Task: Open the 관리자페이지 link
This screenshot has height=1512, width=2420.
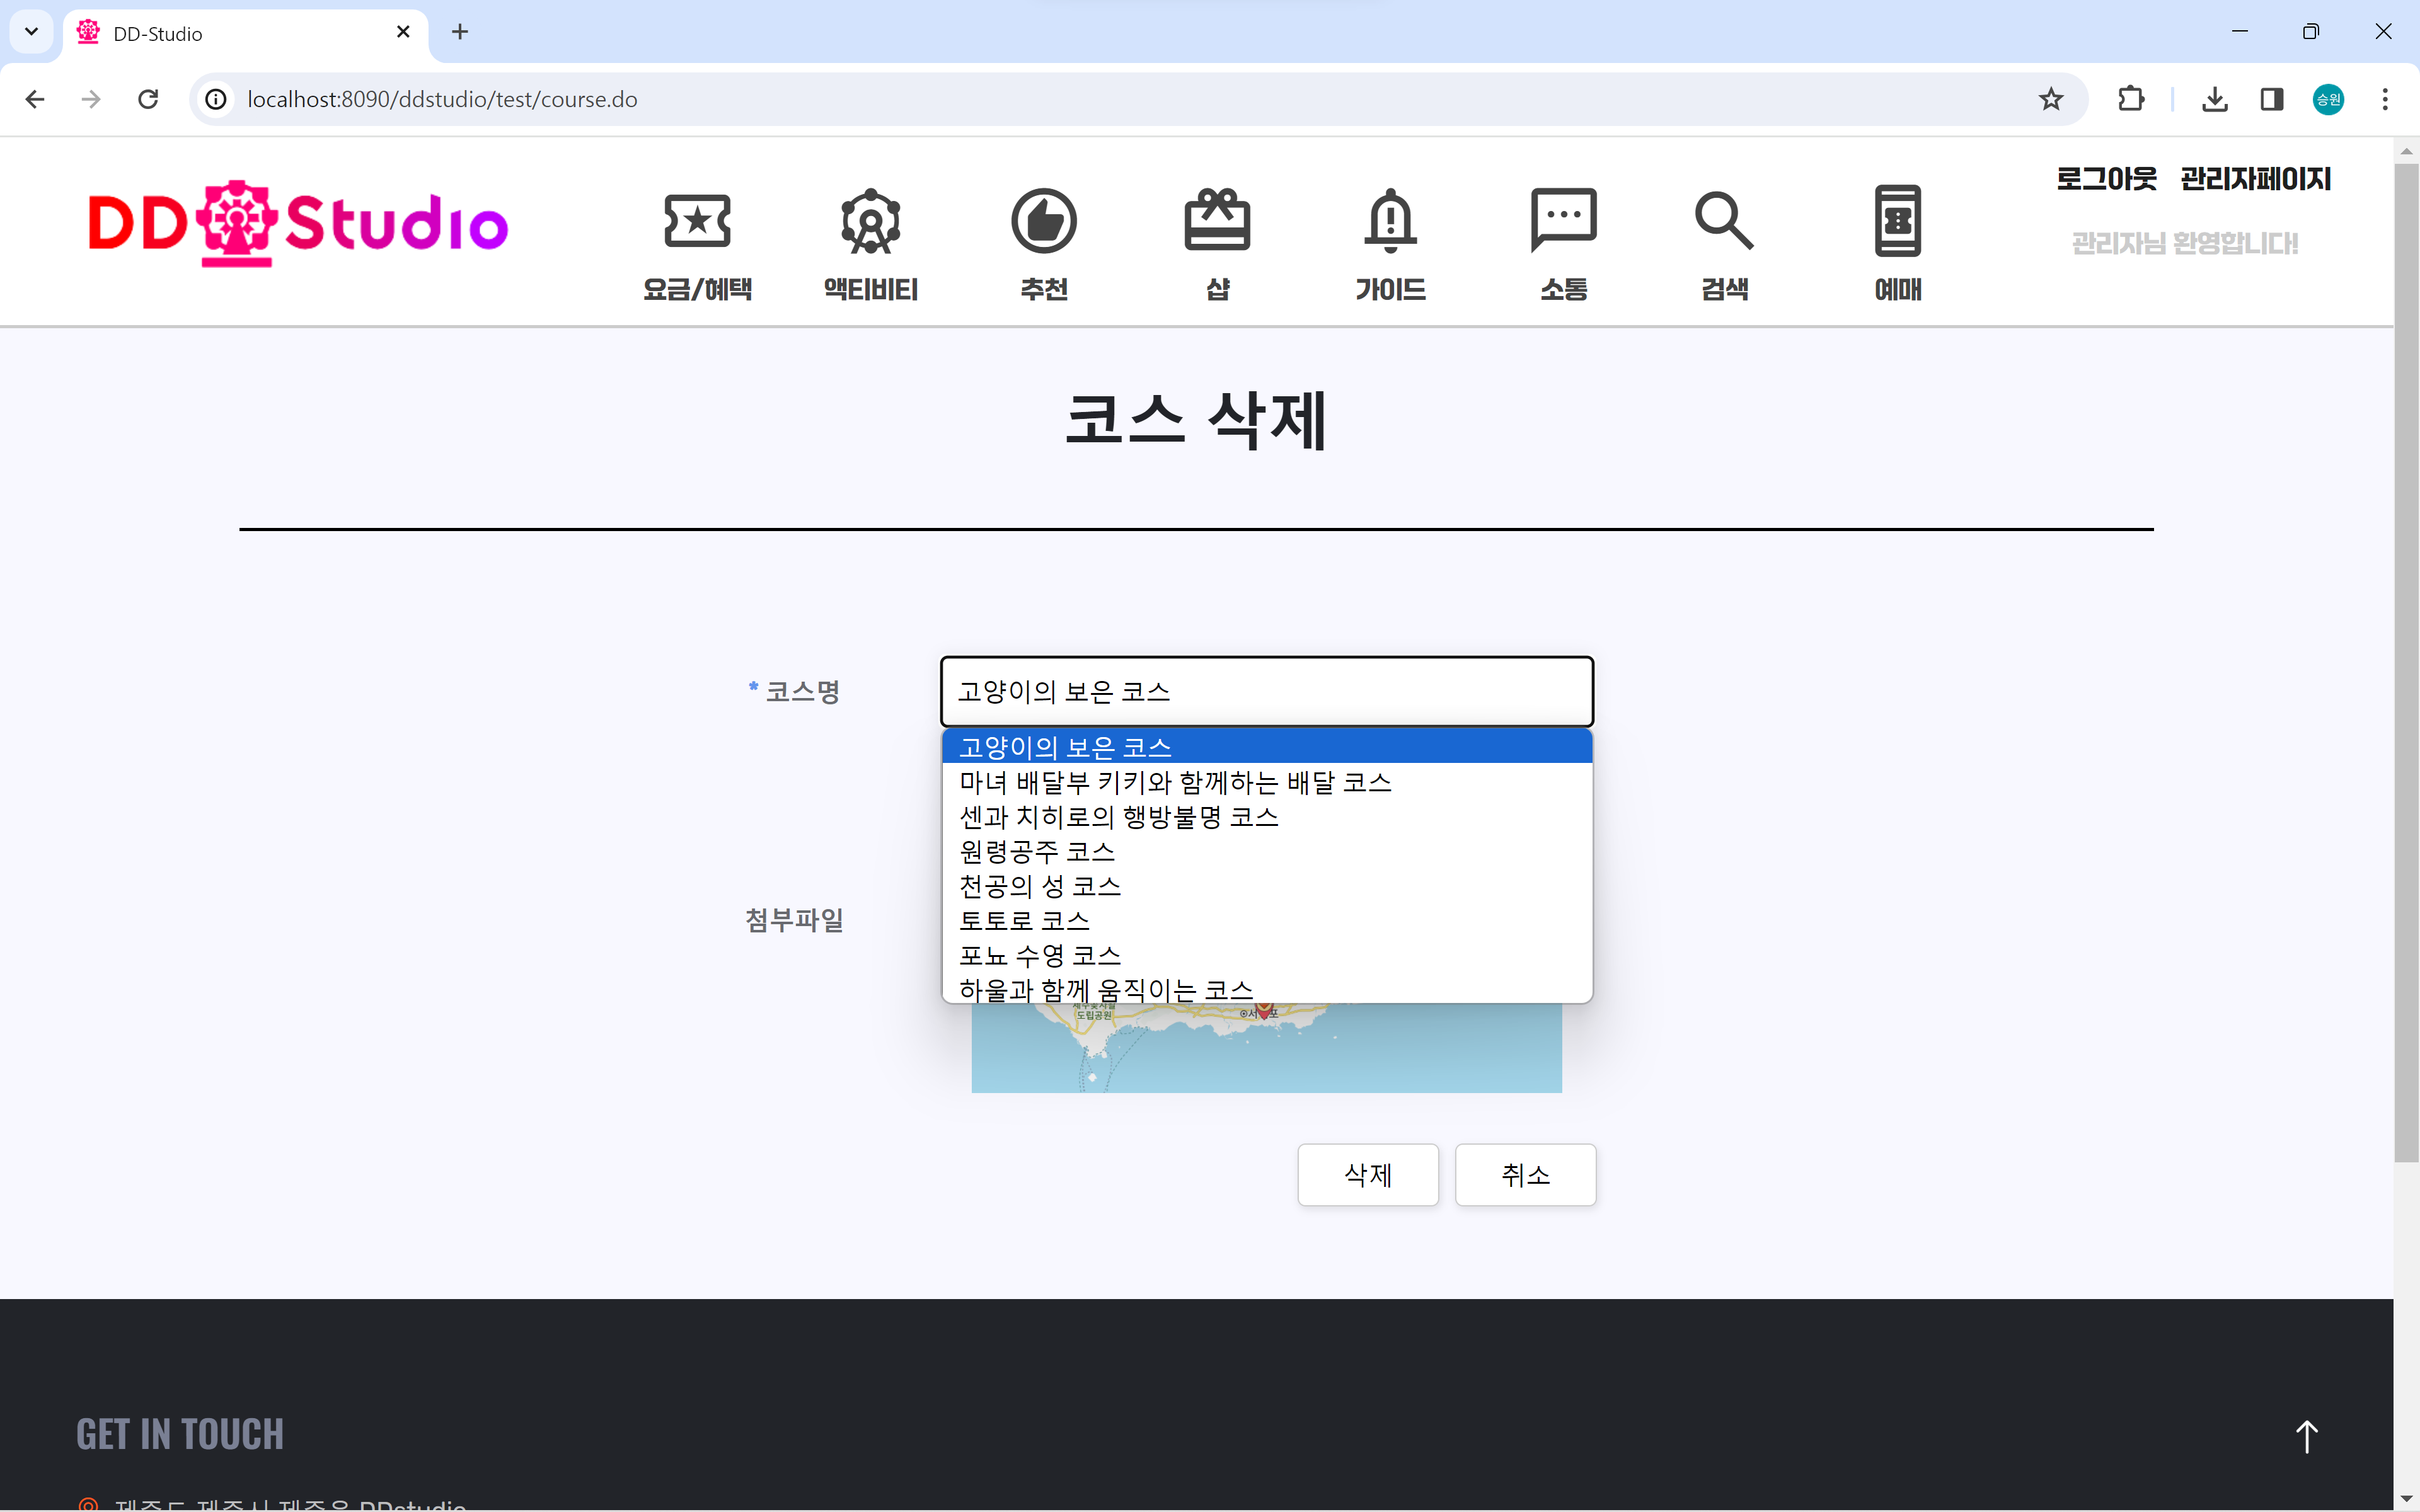Action: pyautogui.click(x=2256, y=179)
